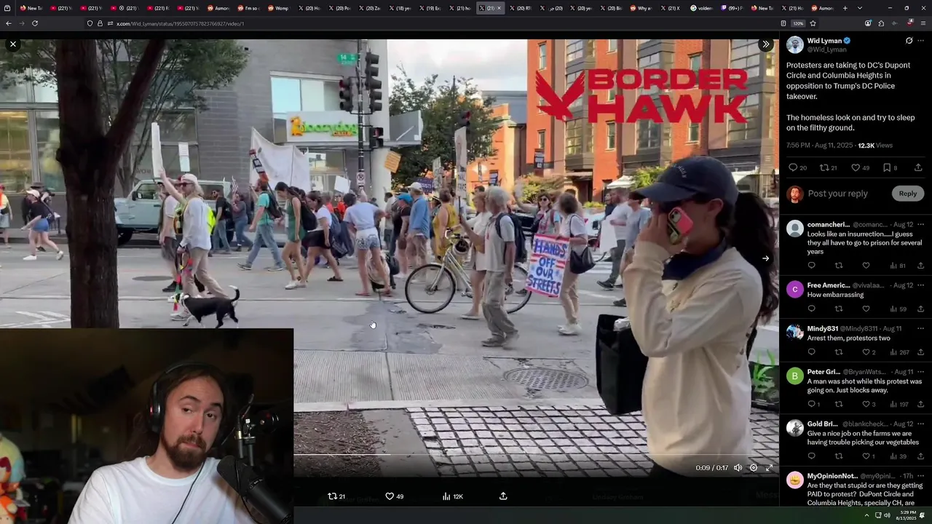Screen dimensions: 932x524
Task: Open more options on MyOpinionNot's reply
Action: point(921,476)
